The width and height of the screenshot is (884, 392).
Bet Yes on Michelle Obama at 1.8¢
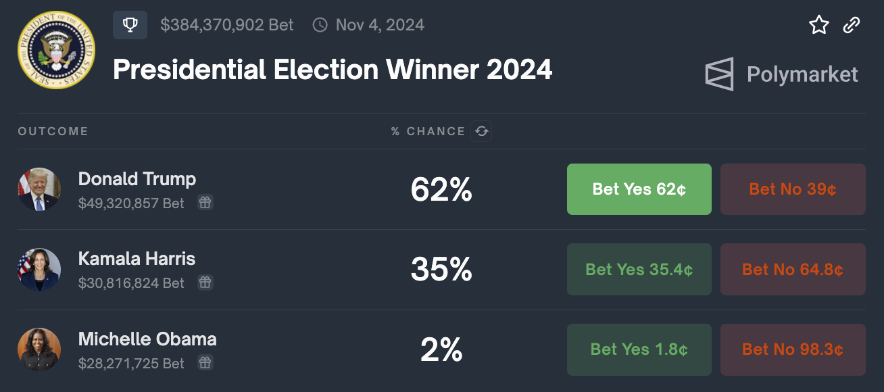click(639, 349)
